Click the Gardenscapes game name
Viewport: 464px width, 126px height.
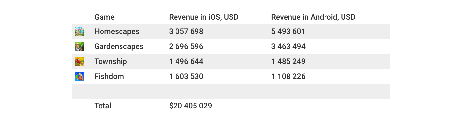(x=119, y=47)
